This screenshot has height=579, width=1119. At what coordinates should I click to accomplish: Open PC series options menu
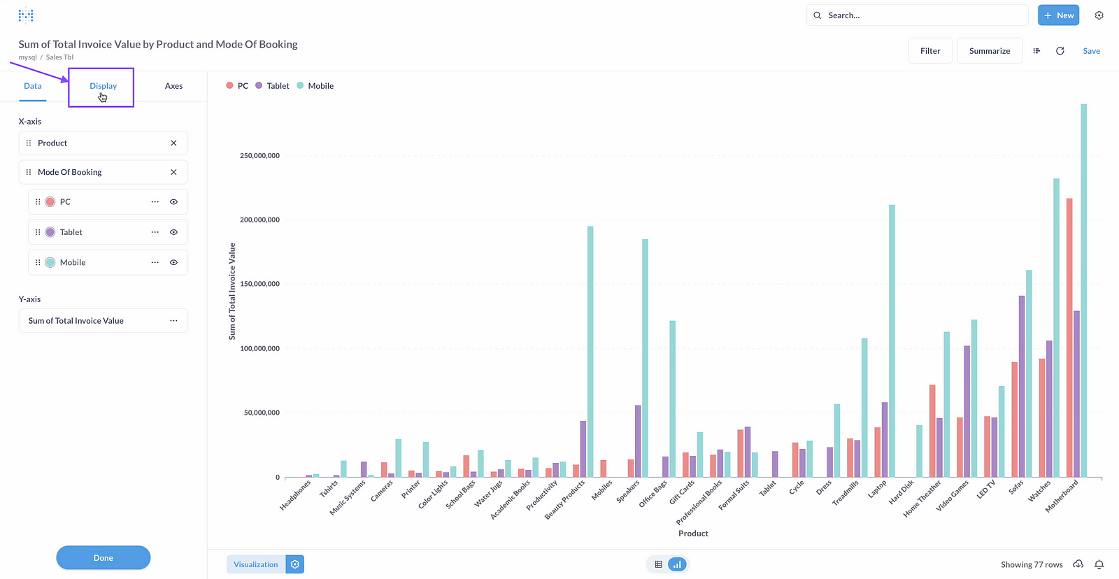(x=155, y=202)
